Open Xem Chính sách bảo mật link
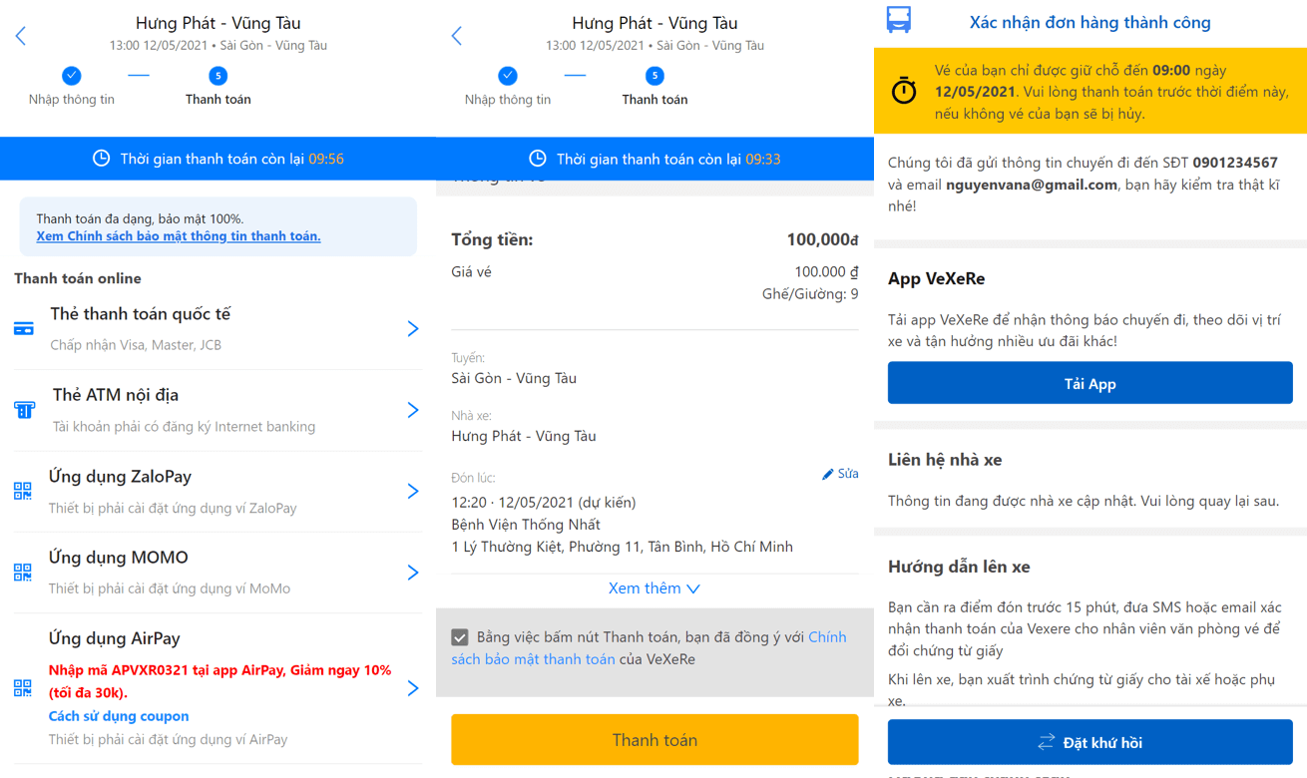 [x=179, y=236]
